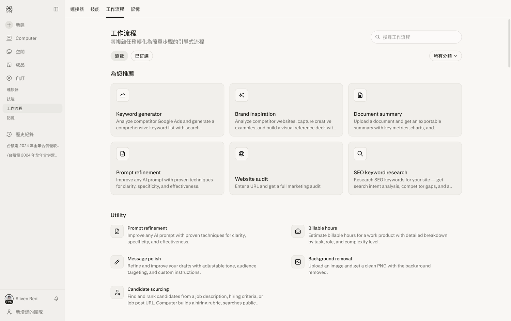Click the Document summary file icon
This screenshot has width=511, height=321.
click(x=360, y=95)
